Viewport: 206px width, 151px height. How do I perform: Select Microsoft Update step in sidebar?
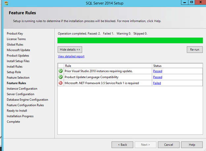[x=18, y=50]
